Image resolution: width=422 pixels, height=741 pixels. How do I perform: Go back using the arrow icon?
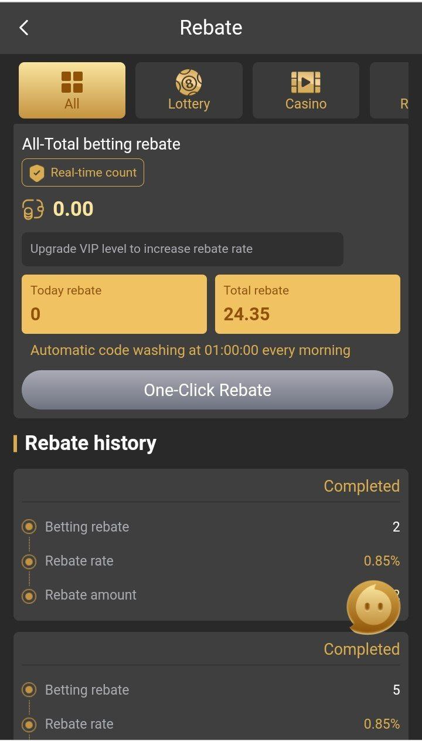[x=24, y=28]
